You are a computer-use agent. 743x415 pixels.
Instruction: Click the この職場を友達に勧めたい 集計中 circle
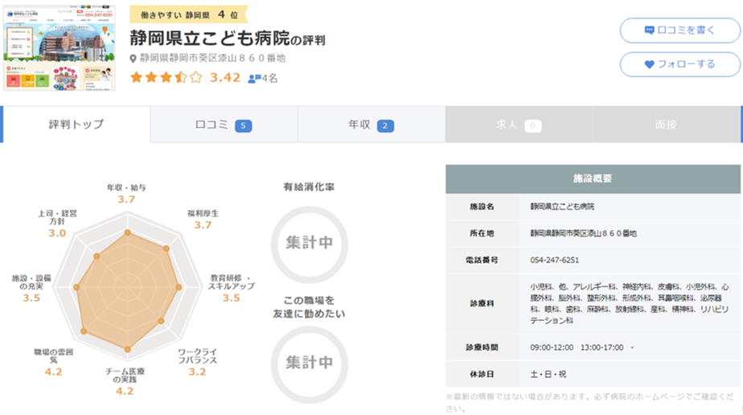click(x=310, y=364)
